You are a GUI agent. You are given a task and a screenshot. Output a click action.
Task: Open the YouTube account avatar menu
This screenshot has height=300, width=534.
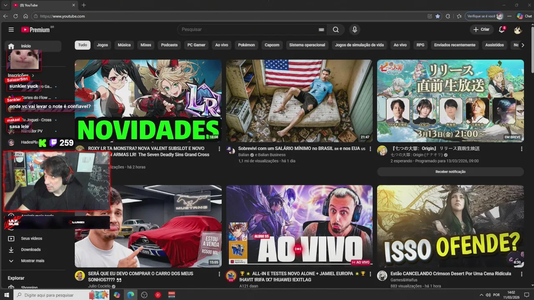pyautogui.click(x=518, y=30)
